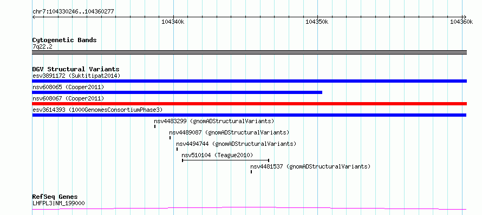The width and height of the screenshot is (482, 215).
Task: Click the chr7:104330246..104360277 coordinates text
Action: point(73,12)
